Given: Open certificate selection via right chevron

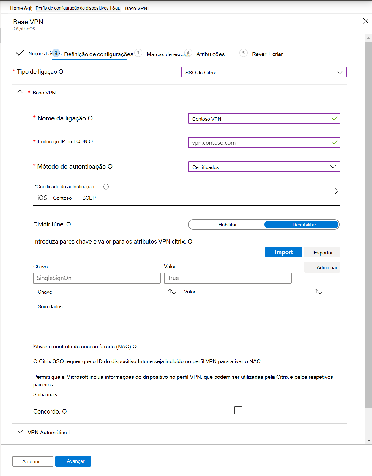Looking at the screenshot, I should pos(336,191).
